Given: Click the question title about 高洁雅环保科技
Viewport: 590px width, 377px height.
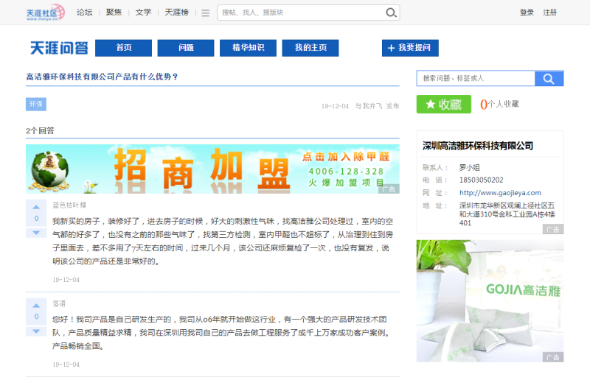Looking at the screenshot, I should tap(102, 77).
